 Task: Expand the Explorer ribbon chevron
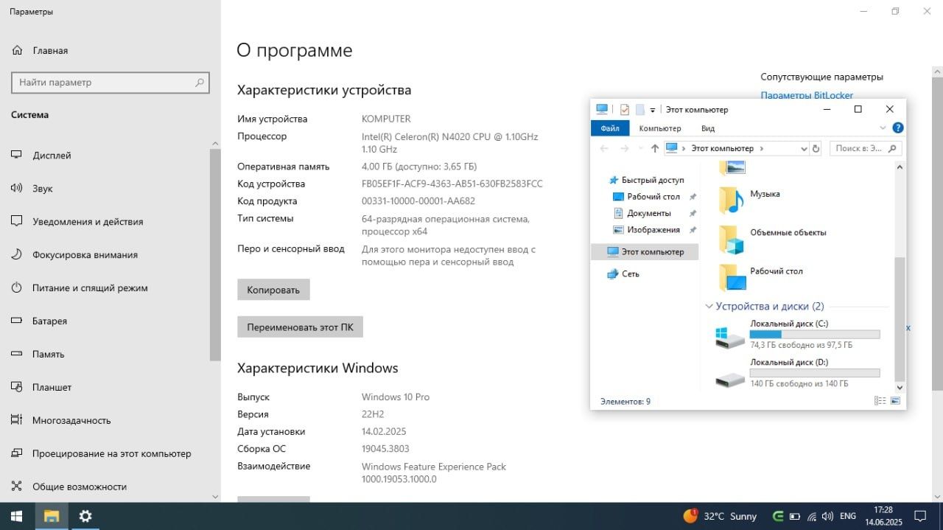tap(883, 128)
